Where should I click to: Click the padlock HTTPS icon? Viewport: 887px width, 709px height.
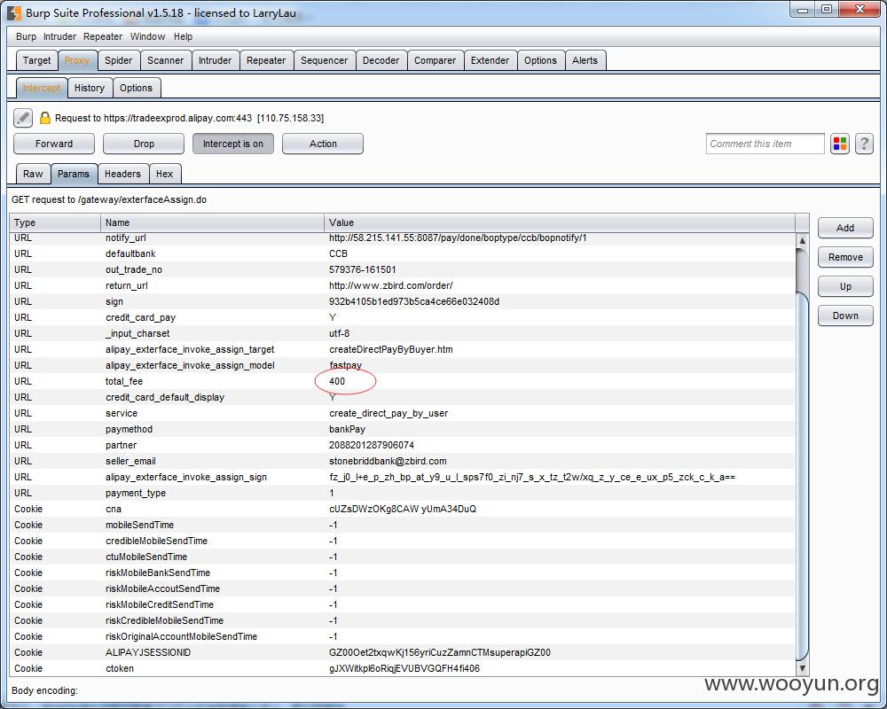point(44,118)
